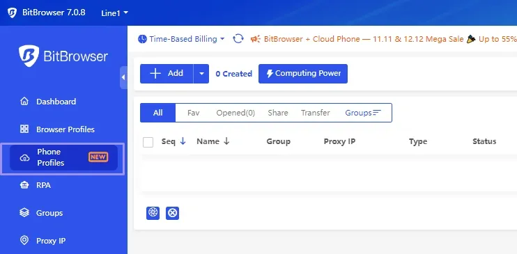Click the megaphone announcement icon
This screenshot has width=517, height=254.
pos(256,39)
